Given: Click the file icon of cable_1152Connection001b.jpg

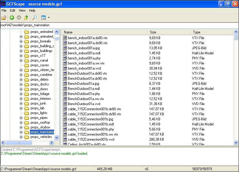Looking at the screenshot, I should (x=65, y=119).
